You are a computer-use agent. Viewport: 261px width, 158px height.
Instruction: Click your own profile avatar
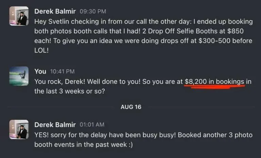(19, 76)
